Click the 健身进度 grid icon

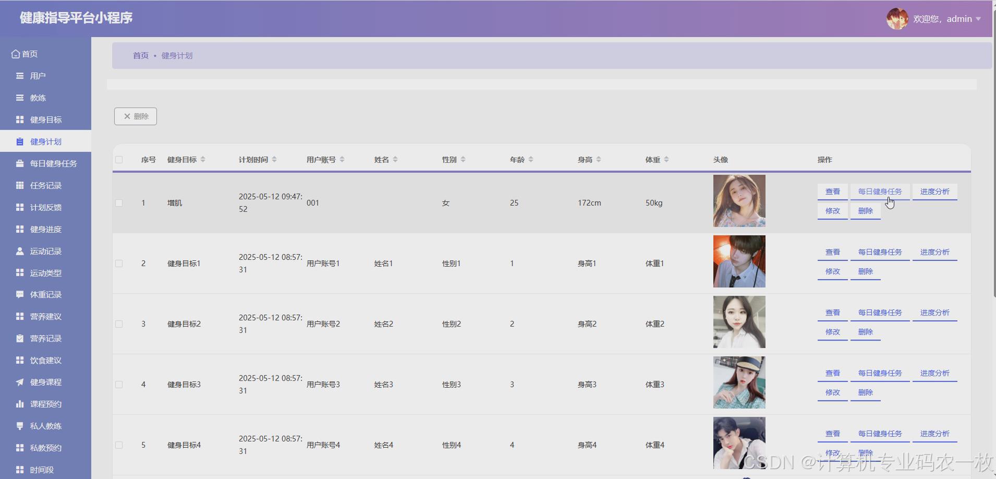[20, 229]
